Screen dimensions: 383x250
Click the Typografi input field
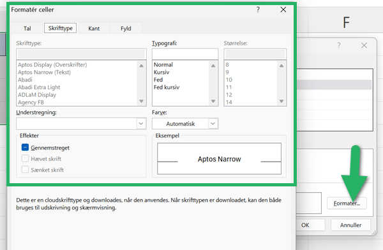click(185, 54)
